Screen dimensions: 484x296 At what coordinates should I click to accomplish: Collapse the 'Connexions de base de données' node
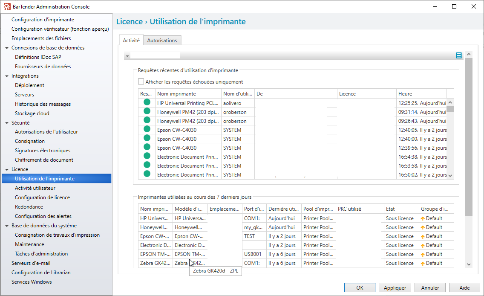tap(7, 48)
